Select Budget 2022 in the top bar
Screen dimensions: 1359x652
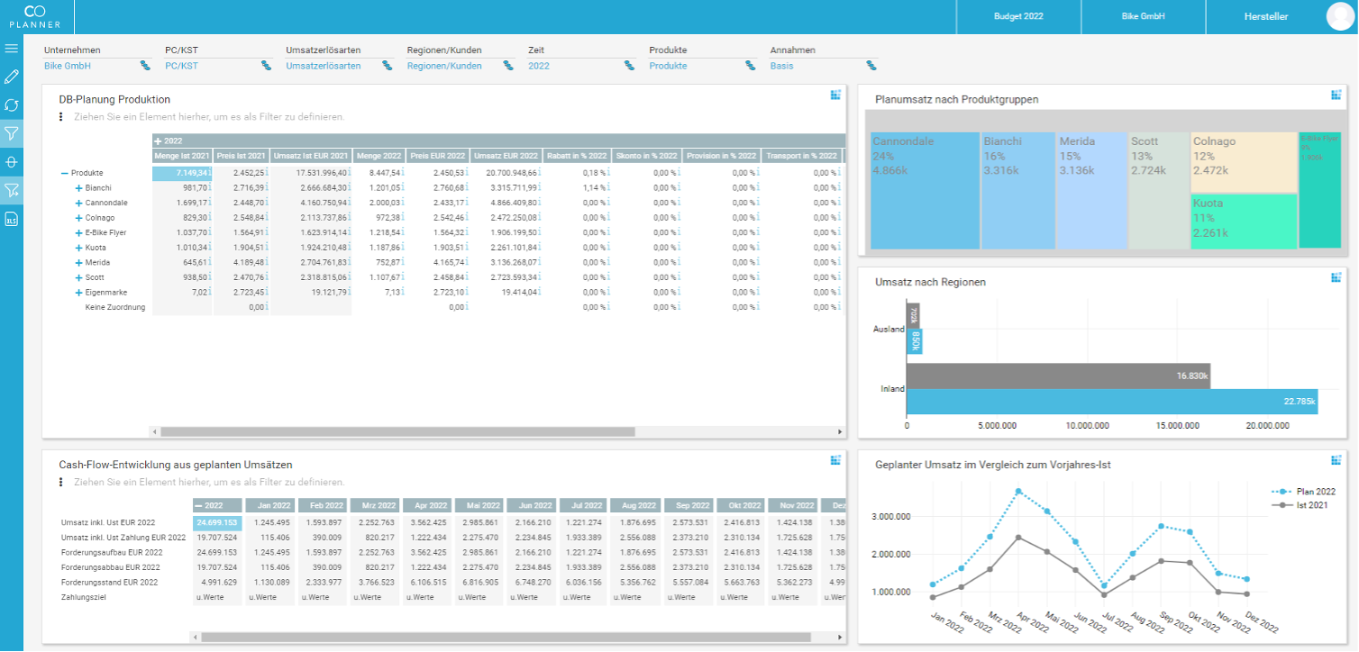pyautogui.click(x=1018, y=16)
